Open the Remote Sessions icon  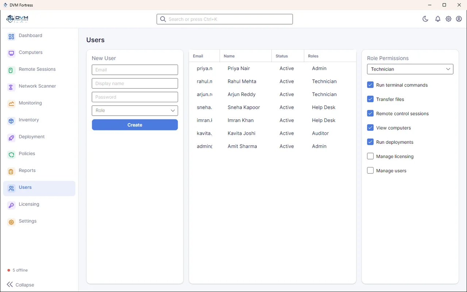pos(11,70)
